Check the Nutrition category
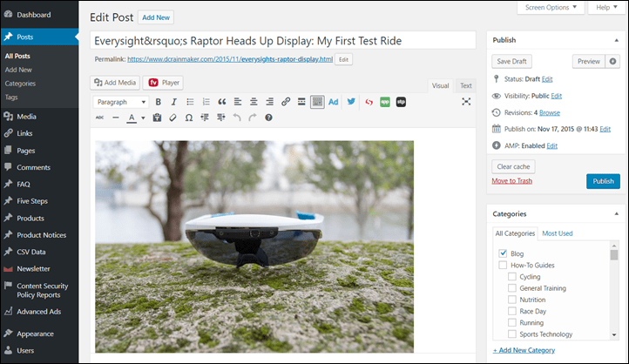This screenshot has width=629, height=364. tap(512, 300)
